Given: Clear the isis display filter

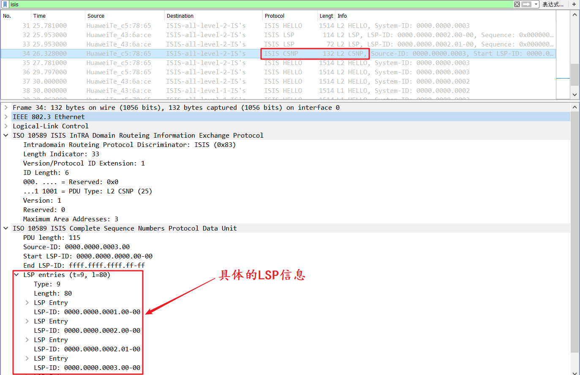Looking at the screenshot, I should pyautogui.click(x=517, y=4).
